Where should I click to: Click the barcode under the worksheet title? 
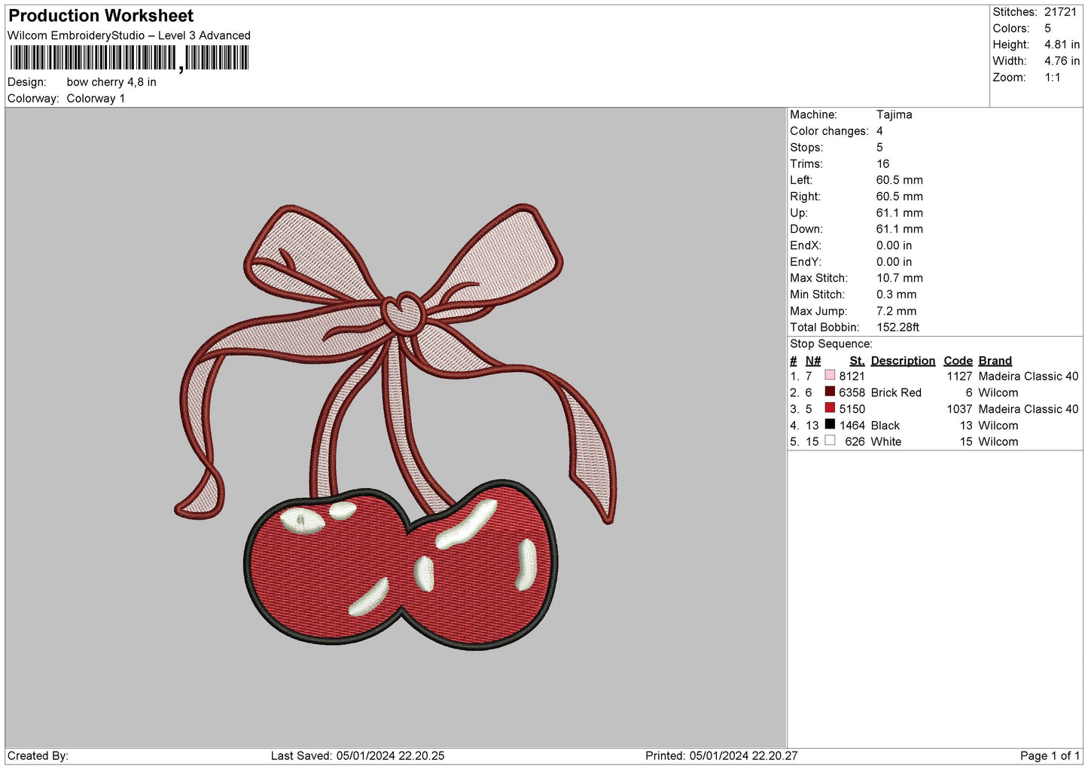(x=130, y=58)
